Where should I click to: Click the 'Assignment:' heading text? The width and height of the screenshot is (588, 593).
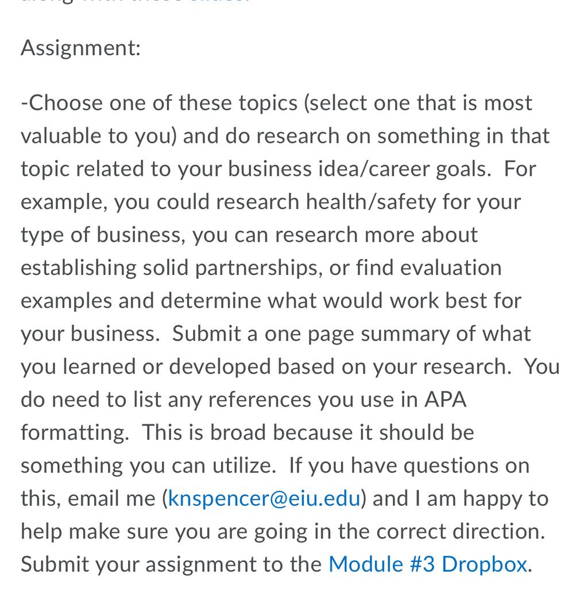coord(80,48)
